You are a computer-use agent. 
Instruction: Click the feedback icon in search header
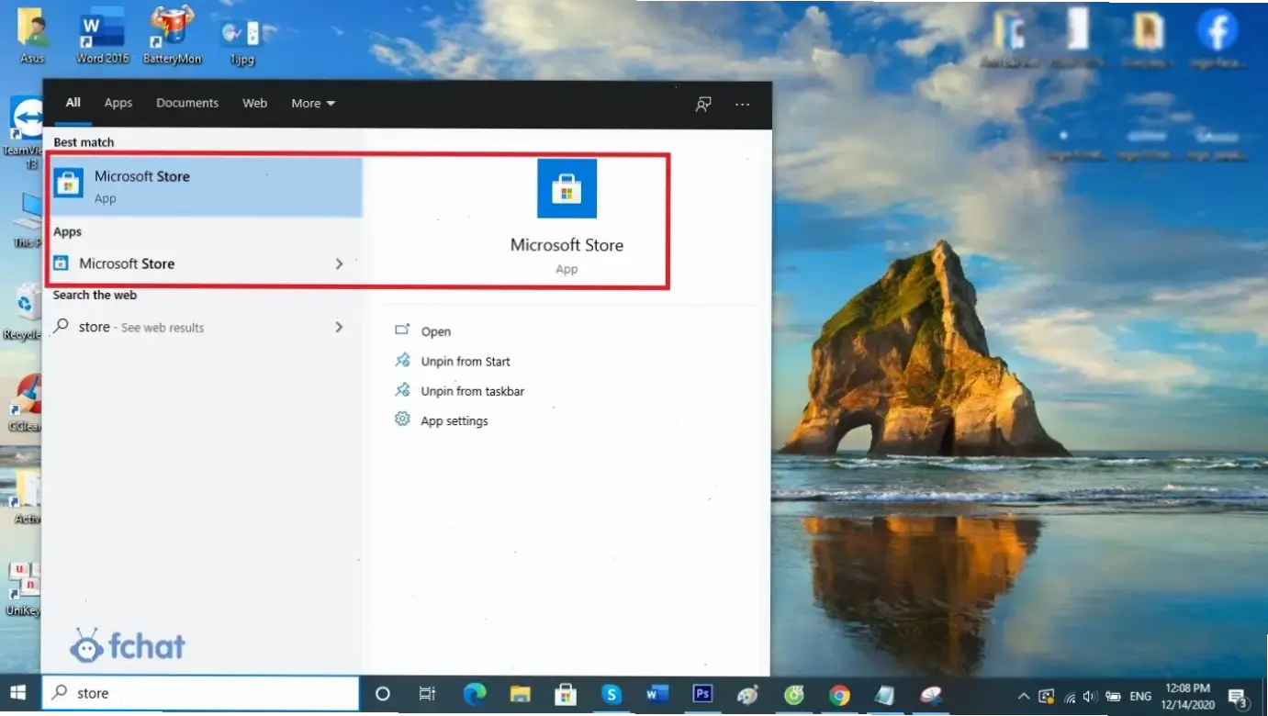[703, 104]
